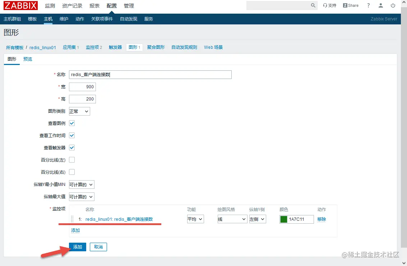407x266 pixels.
Task: Open redis_linux01 breadcrumb link
Action: click(43, 47)
